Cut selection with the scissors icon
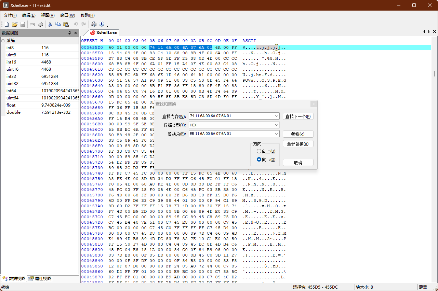The height and width of the screenshot is (291, 438). click(x=50, y=24)
